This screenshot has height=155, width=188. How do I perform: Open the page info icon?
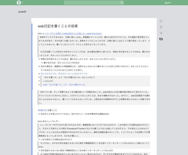[161, 21]
